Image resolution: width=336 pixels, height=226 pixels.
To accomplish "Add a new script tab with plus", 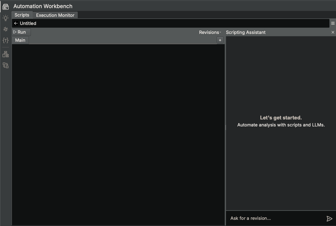I will 220,40.
